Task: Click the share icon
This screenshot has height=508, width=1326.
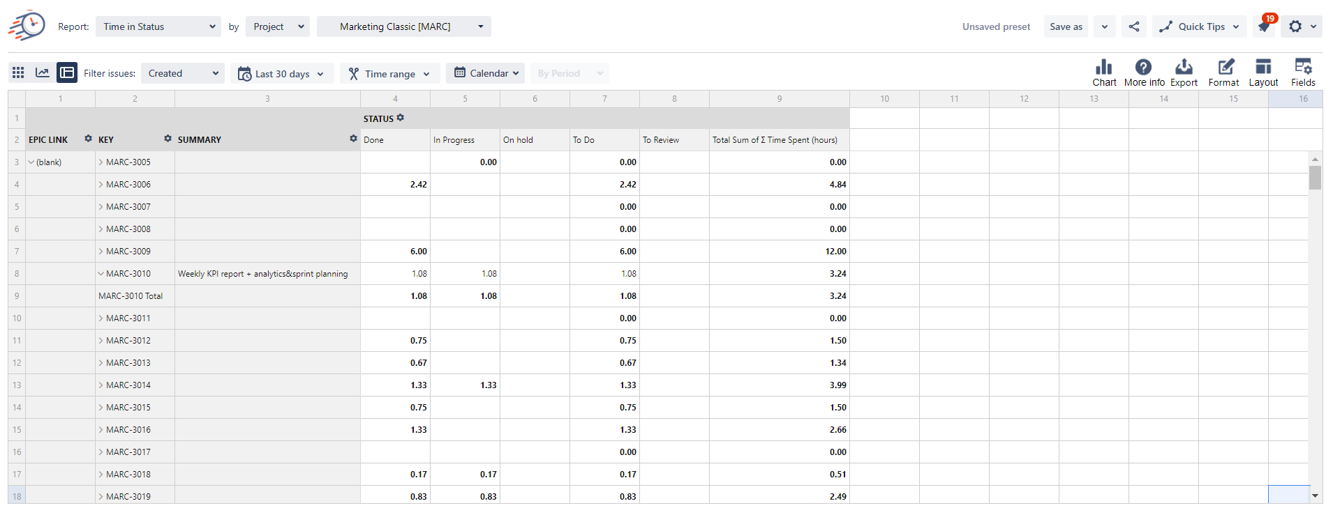Action: tap(1134, 26)
